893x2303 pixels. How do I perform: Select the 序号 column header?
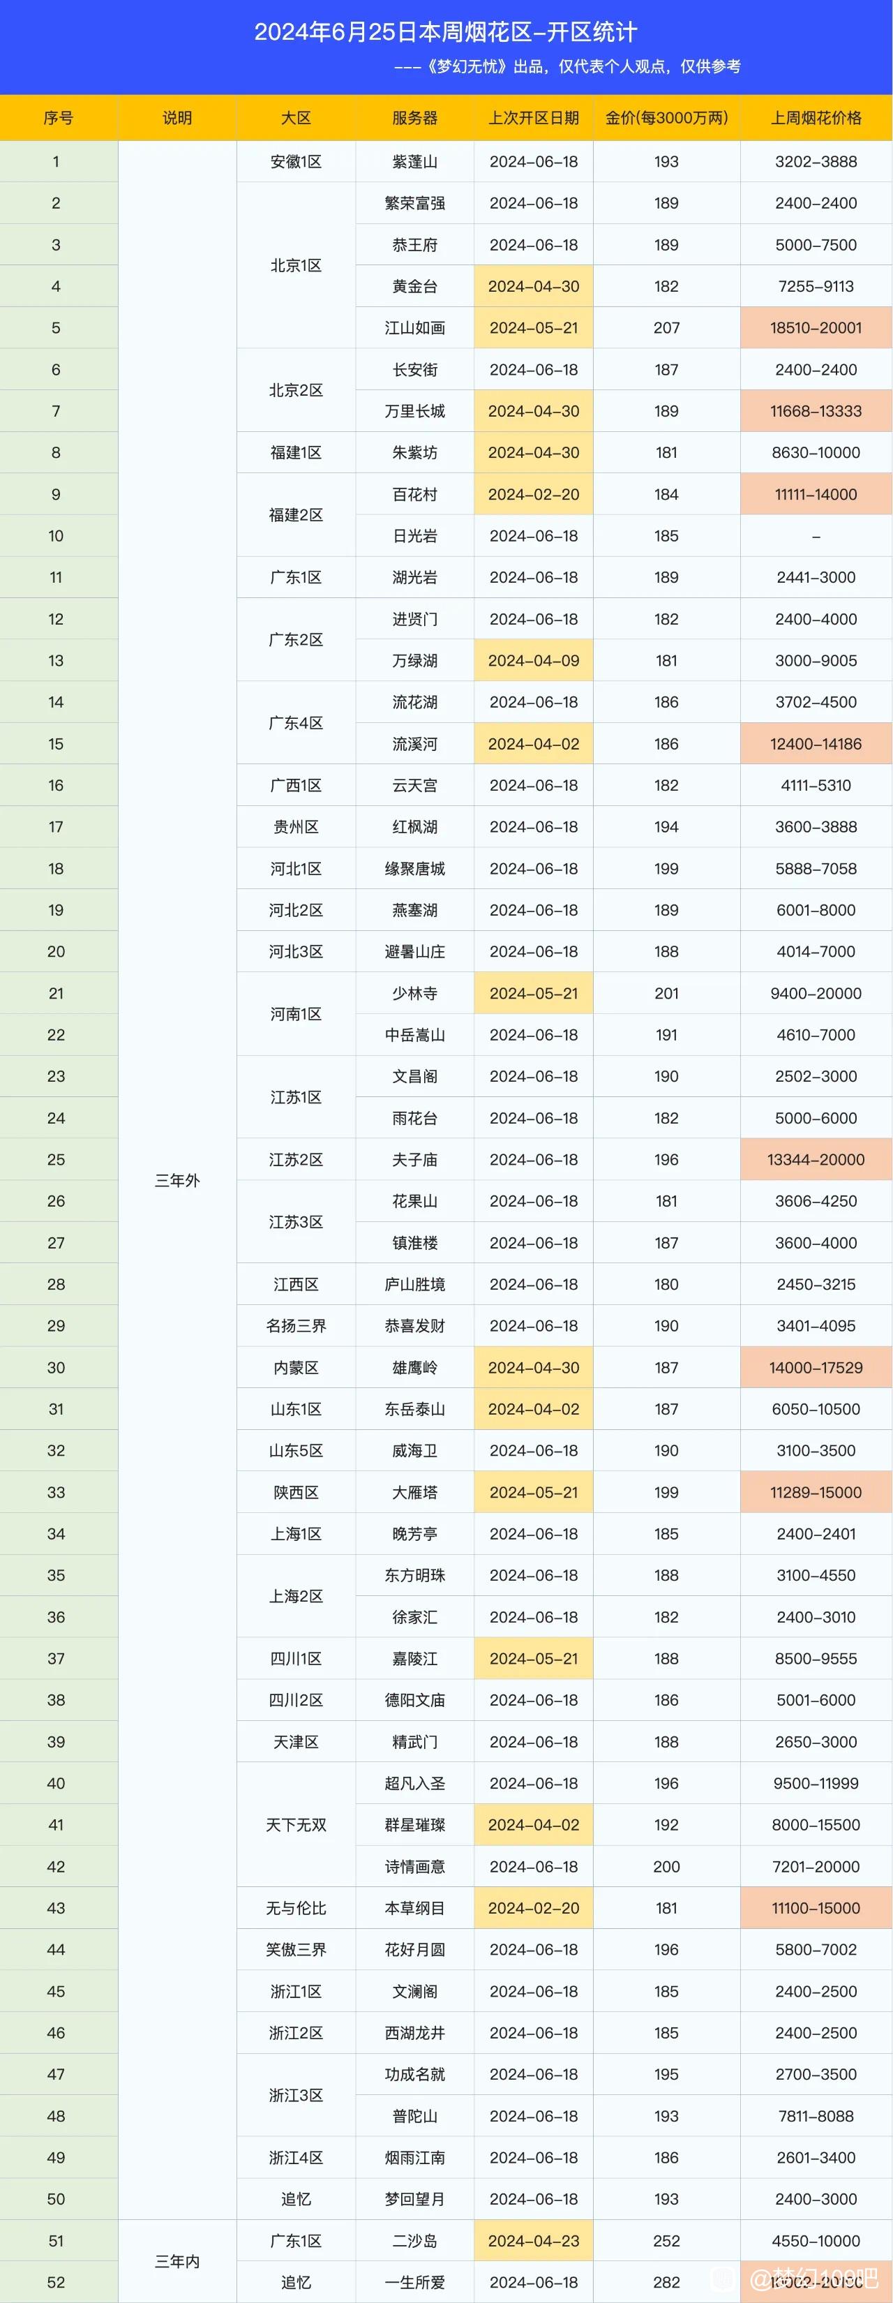[x=58, y=118]
